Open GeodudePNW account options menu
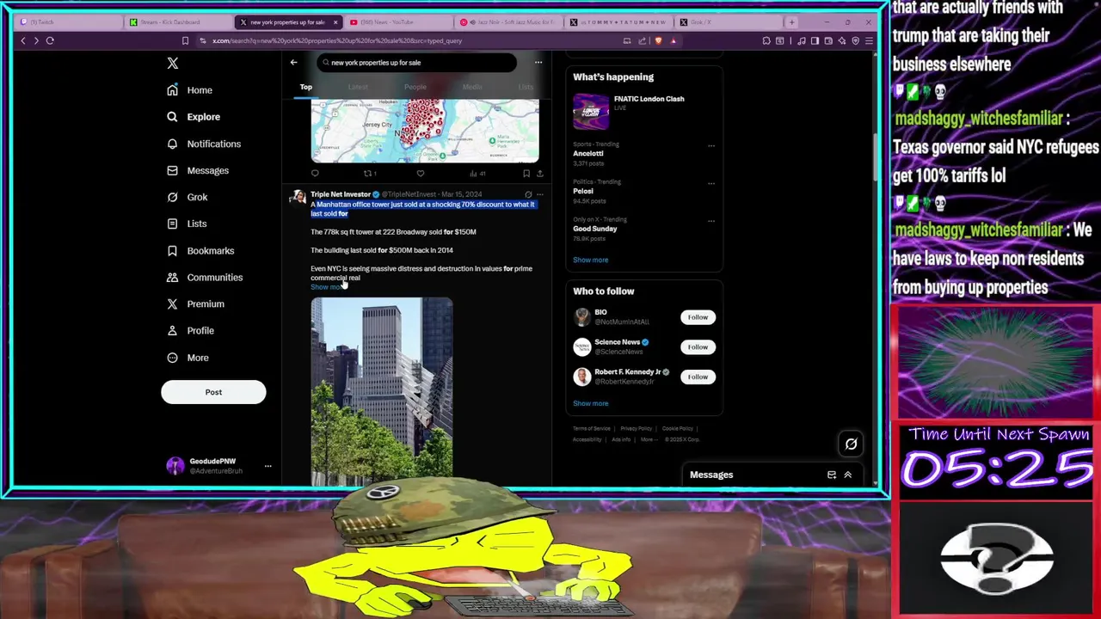 coord(268,466)
